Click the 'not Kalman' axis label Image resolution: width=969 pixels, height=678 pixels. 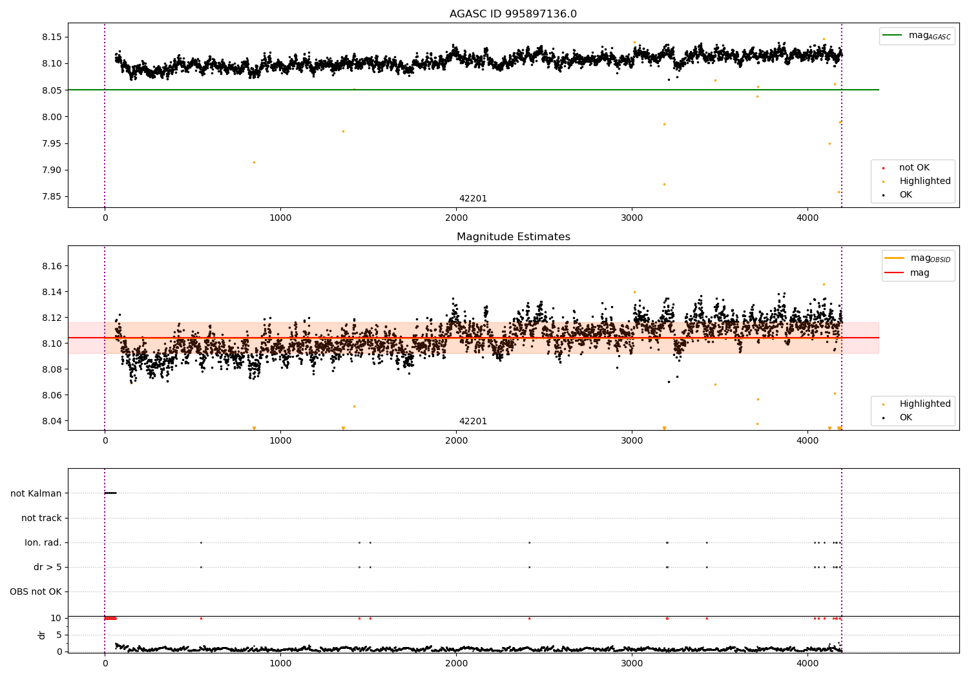[x=36, y=493]
